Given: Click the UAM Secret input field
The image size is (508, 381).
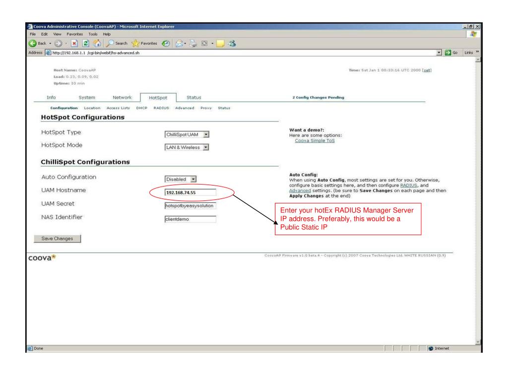Looking at the screenshot, I should 190,206.
